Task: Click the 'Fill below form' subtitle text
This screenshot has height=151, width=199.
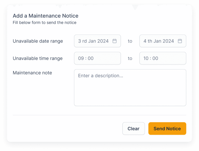Action: coord(45,22)
